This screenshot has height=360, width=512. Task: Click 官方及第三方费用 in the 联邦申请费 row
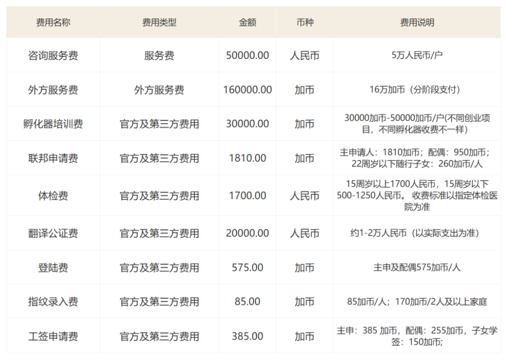pos(159,158)
